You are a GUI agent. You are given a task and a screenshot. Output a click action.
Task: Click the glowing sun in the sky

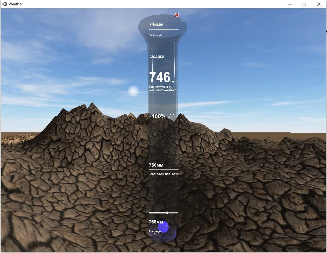coord(133,91)
